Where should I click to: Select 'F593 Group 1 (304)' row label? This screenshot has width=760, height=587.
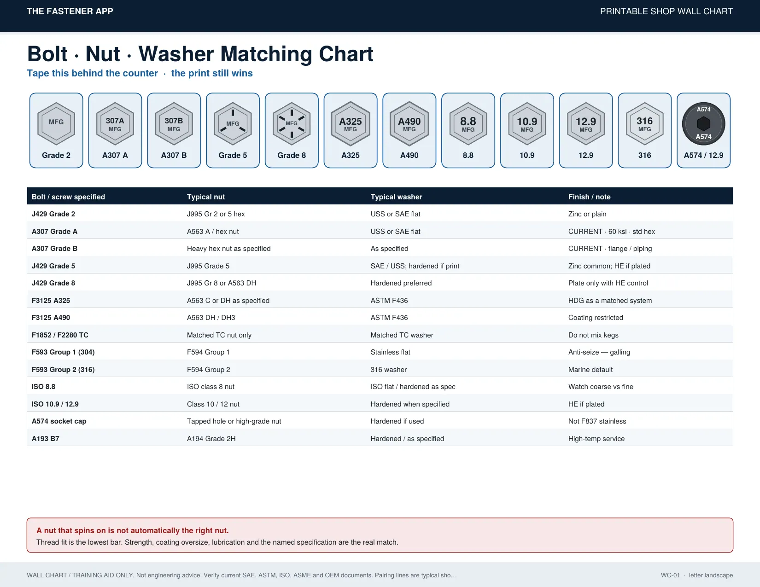[63, 352]
